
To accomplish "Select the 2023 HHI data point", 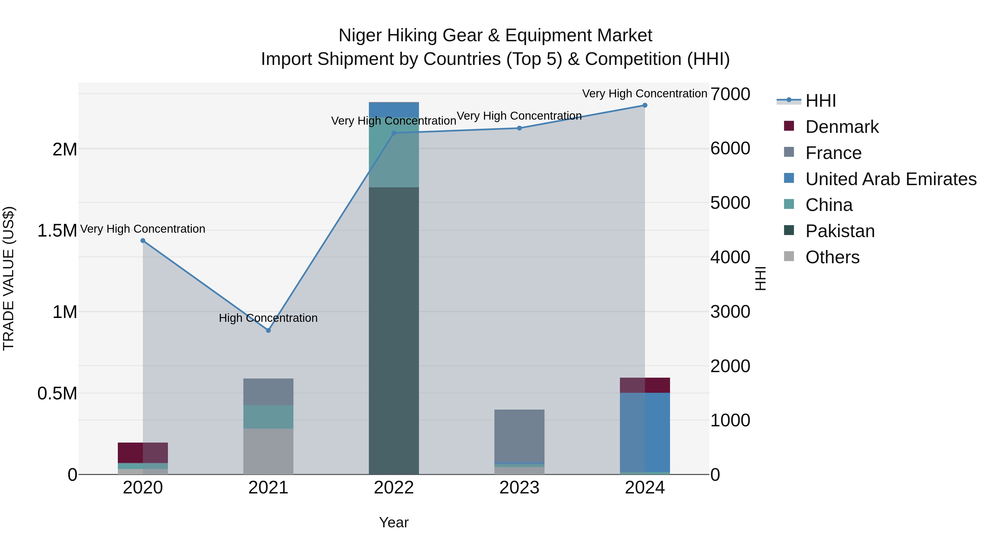I will [x=519, y=128].
